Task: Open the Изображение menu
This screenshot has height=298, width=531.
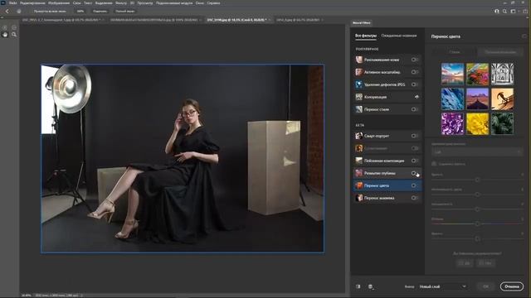Action: (x=59, y=2)
